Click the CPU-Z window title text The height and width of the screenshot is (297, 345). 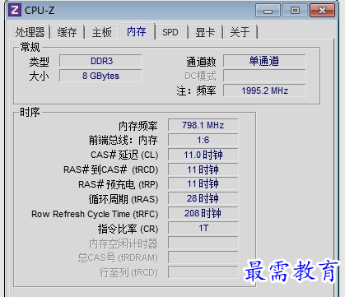(x=40, y=11)
